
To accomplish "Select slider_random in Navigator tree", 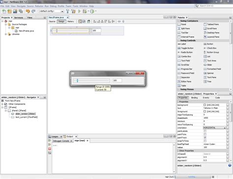I will coord(26,114).
